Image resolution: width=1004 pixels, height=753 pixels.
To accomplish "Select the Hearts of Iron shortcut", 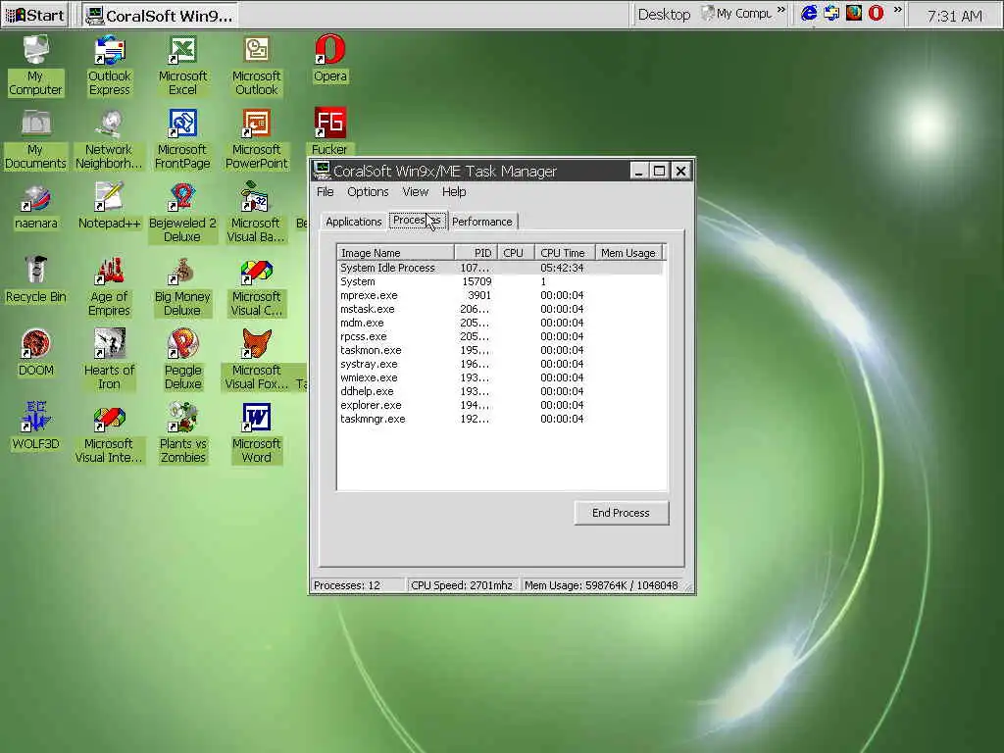I will pyautogui.click(x=109, y=360).
